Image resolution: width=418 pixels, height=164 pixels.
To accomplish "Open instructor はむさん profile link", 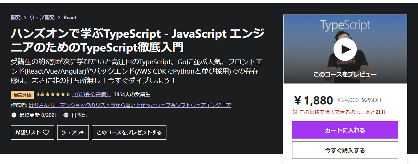I will point(130,105).
